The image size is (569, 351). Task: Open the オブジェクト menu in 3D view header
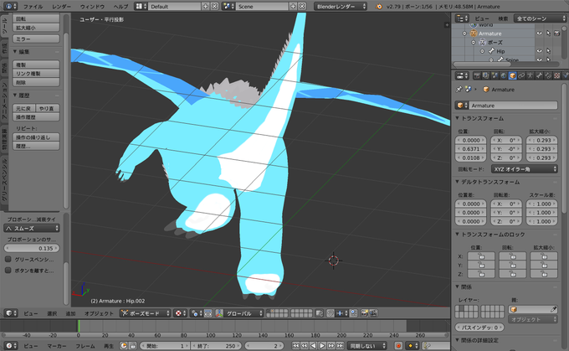[99, 313]
